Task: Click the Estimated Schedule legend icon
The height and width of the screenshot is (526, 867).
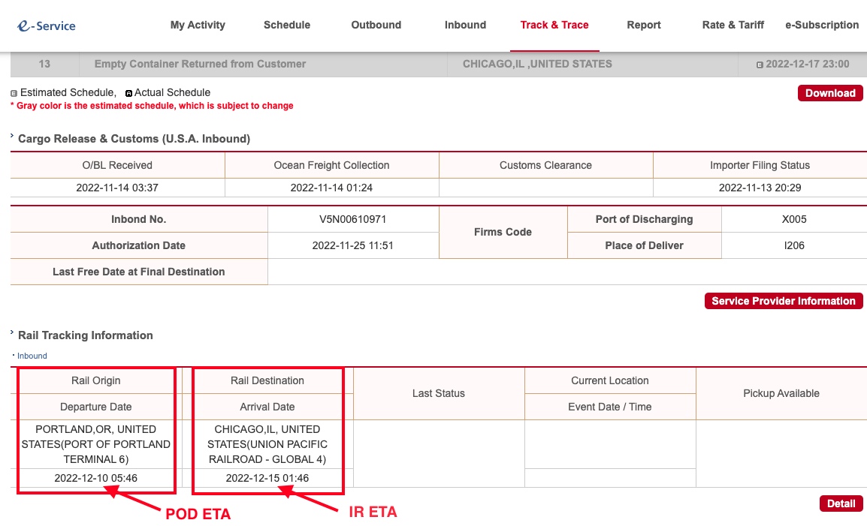Action: coord(14,93)
